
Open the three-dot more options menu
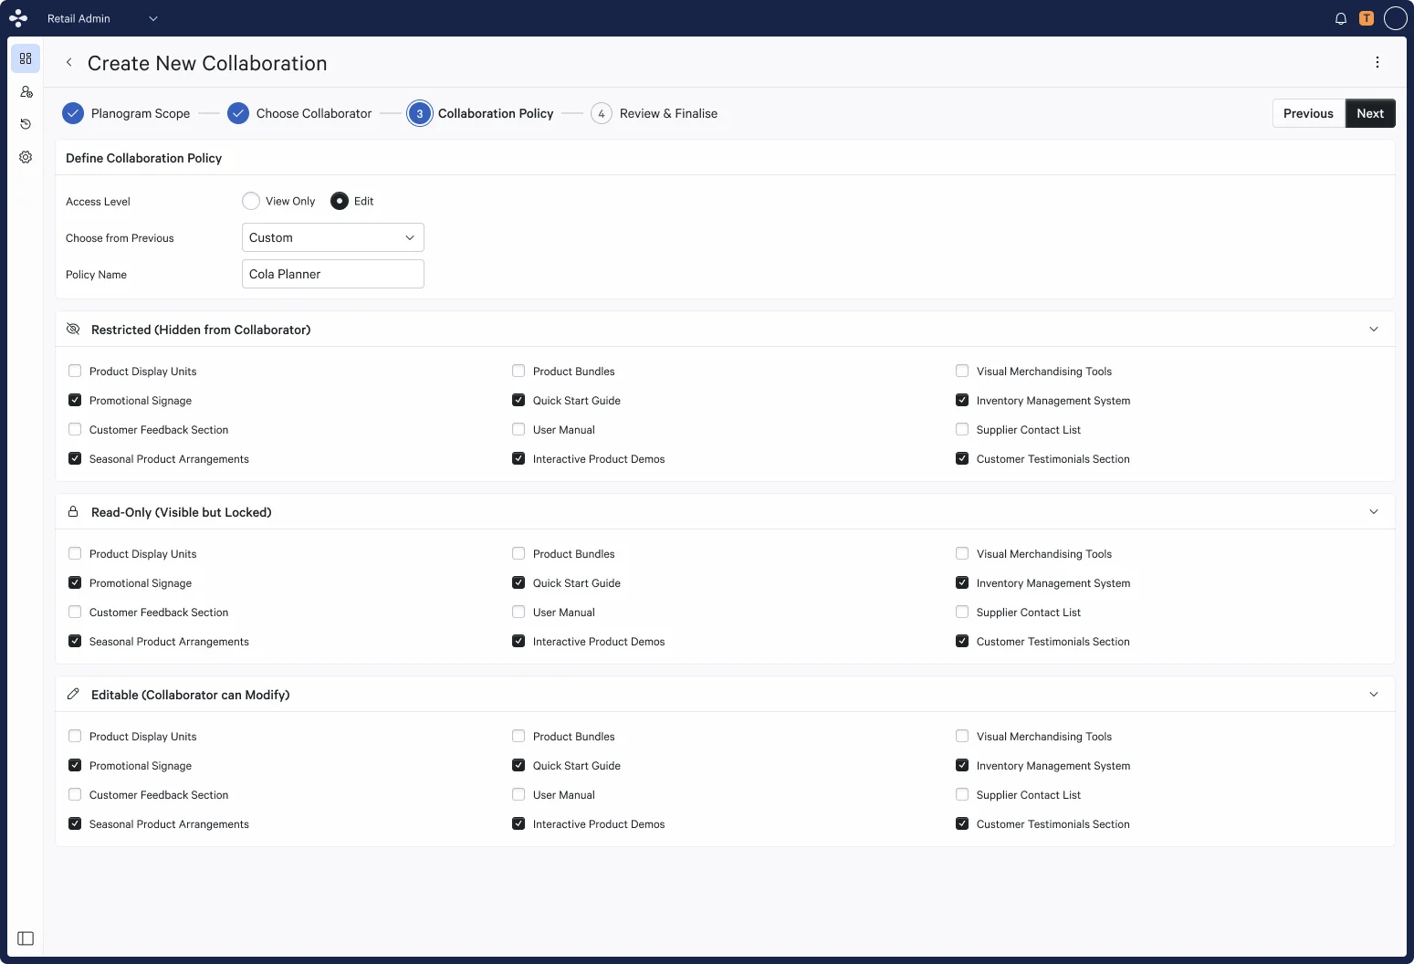click(x=1377, y=62)
